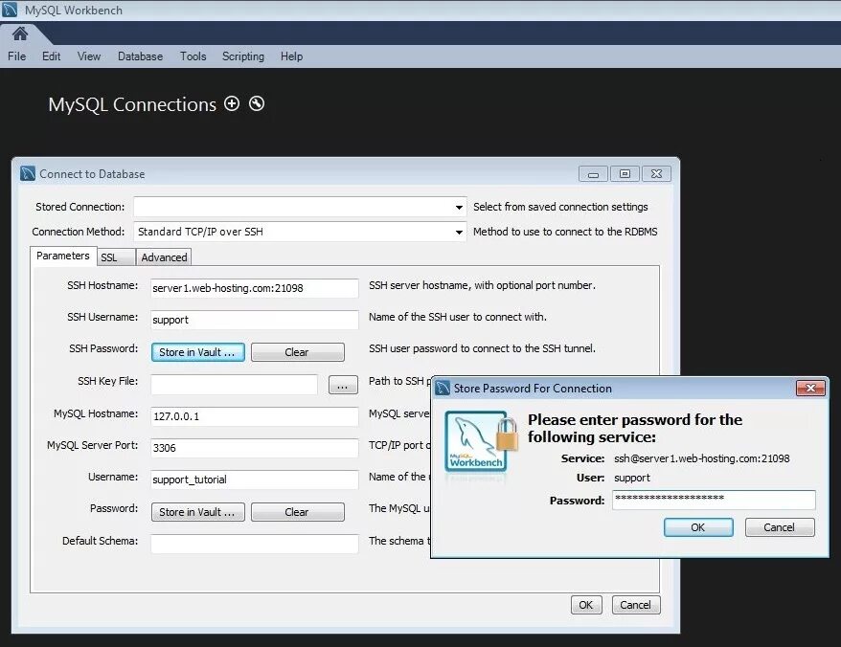Clear the stored SSH Password

pos(298,352)
